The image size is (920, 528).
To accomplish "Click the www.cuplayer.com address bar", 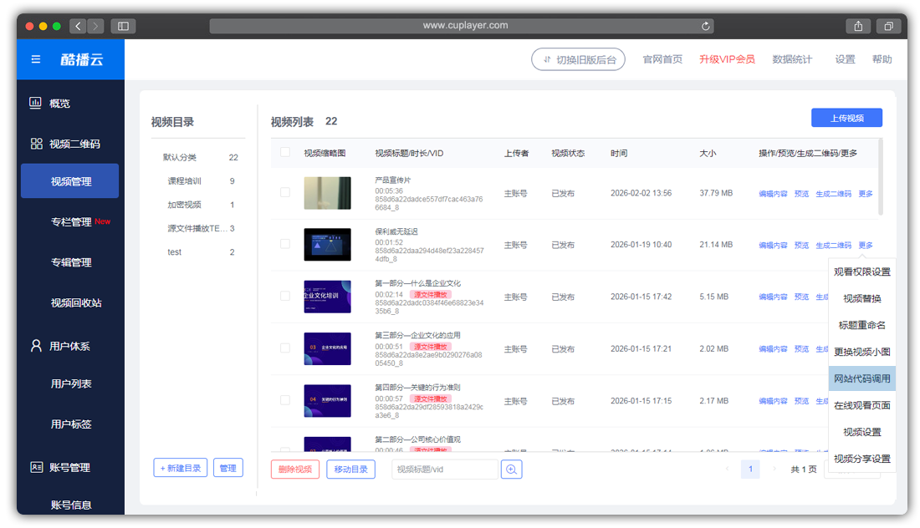I will click(462, 26).
